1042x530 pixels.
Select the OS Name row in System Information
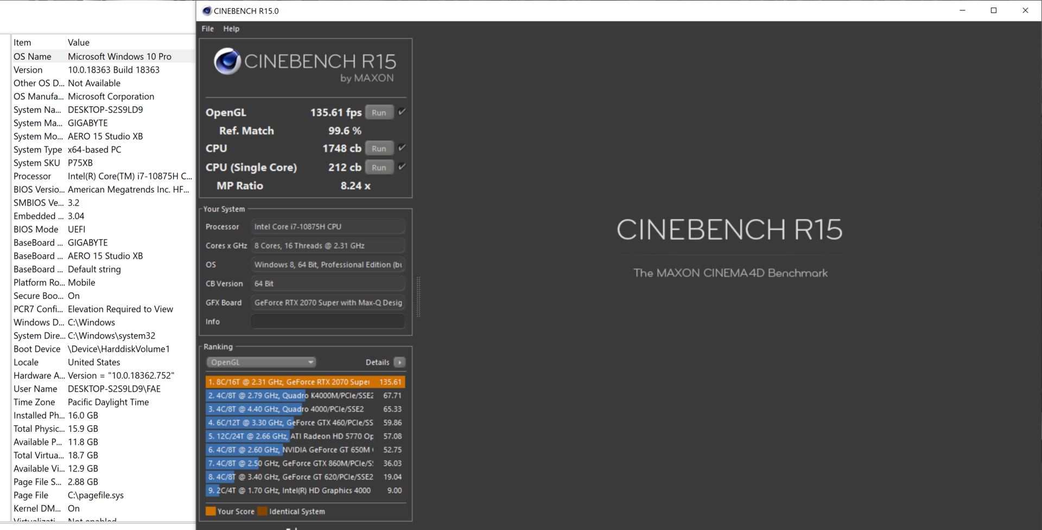(103, 56)
